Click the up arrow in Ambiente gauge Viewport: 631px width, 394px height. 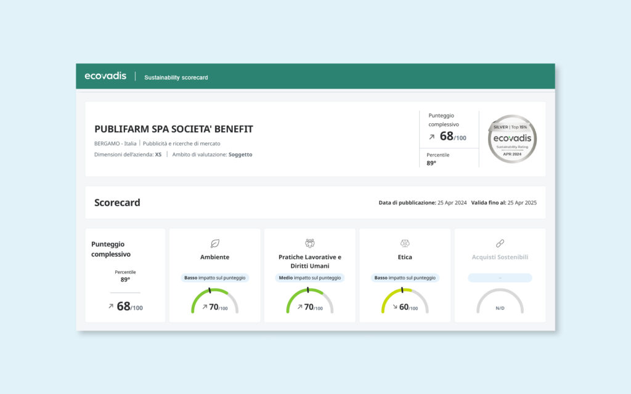tap(205, 307)
